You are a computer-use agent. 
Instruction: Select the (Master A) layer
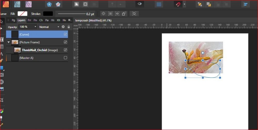37,58
